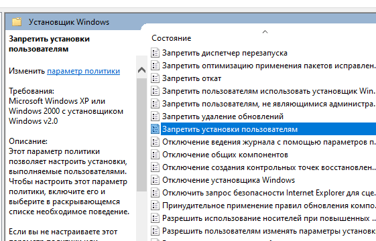Screen dimensions: 376x241
Task: Click the icon beside Запретить диспетчер перезапуска
Action: click(155, 53)
